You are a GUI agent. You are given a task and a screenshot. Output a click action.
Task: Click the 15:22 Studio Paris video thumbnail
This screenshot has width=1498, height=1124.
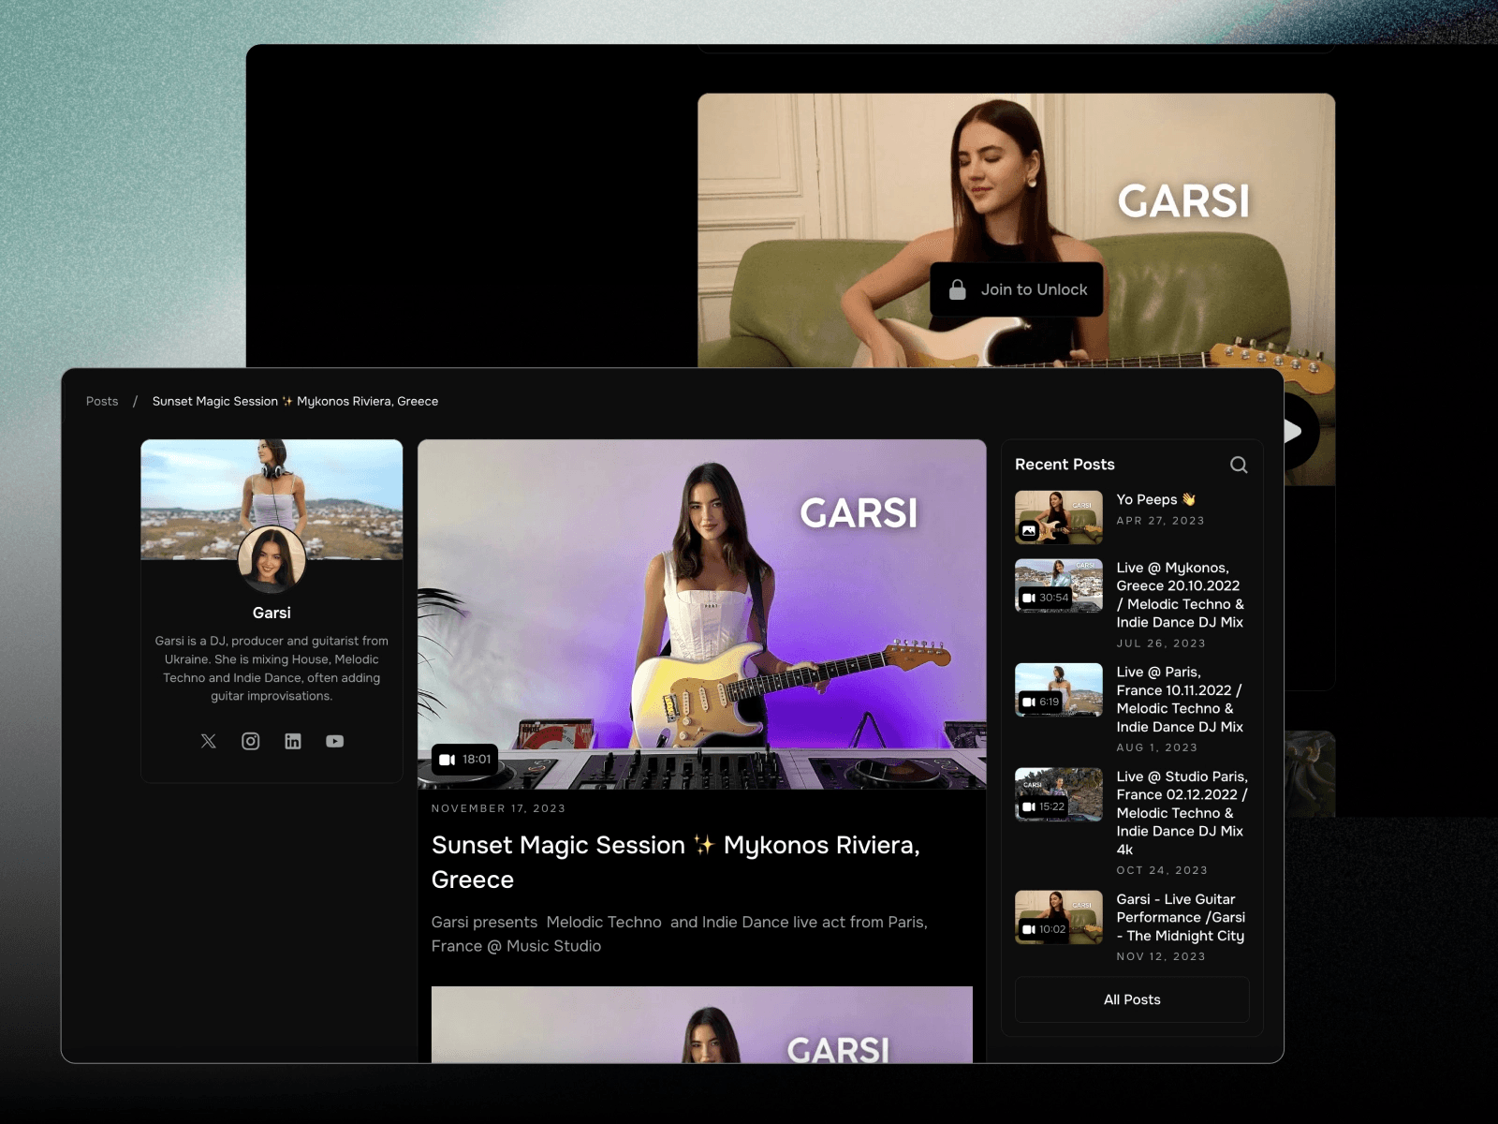click(1059, 794)
